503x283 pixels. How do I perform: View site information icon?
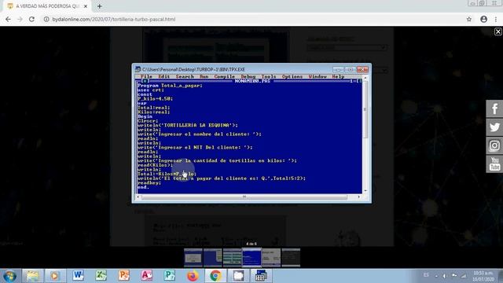tap(46, 19)
